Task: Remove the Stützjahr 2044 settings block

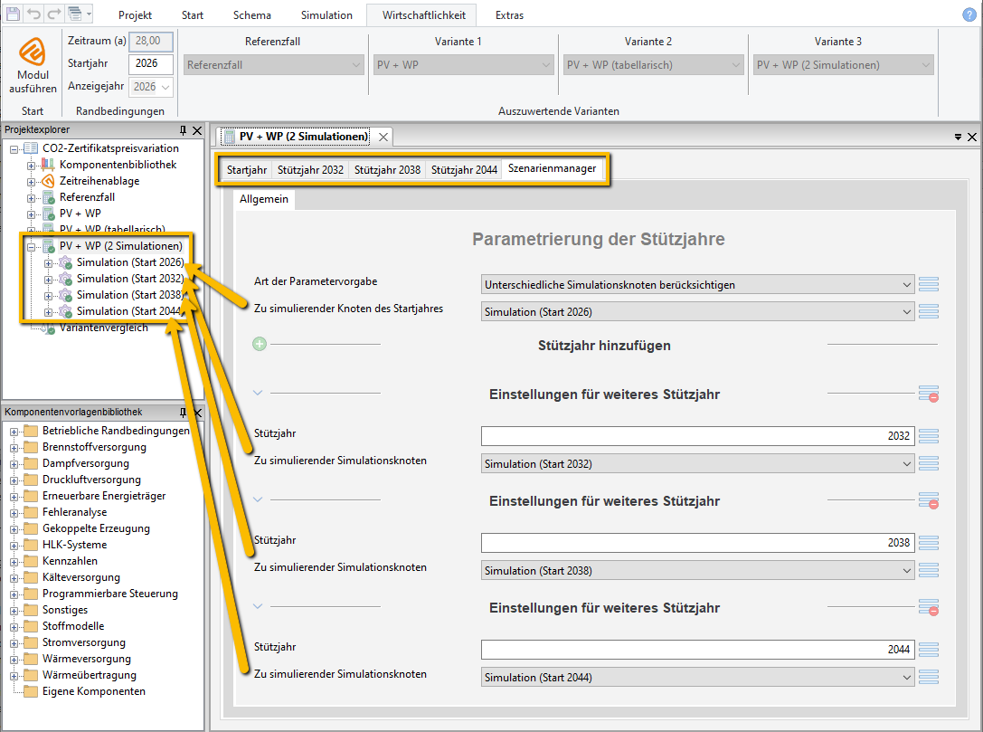Action: coord(929,607)
